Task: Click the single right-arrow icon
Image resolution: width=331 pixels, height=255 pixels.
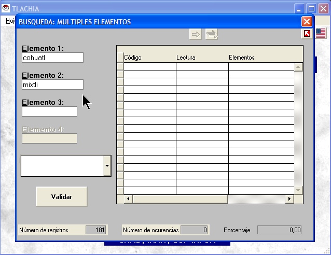Action: pos(196,34)
